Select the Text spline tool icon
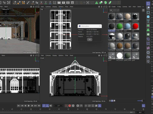This screenshot has width=153, height=114. [148, 21]
